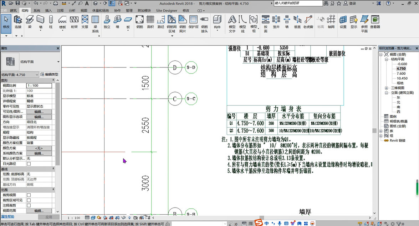The height and width of the screenshot is (226, 419).
Task: Choose the 钢筋网片 fabric sheet tool
Action: click(183, 24)
